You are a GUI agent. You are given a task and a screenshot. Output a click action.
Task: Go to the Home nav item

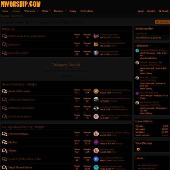click(x=6, y=11)
